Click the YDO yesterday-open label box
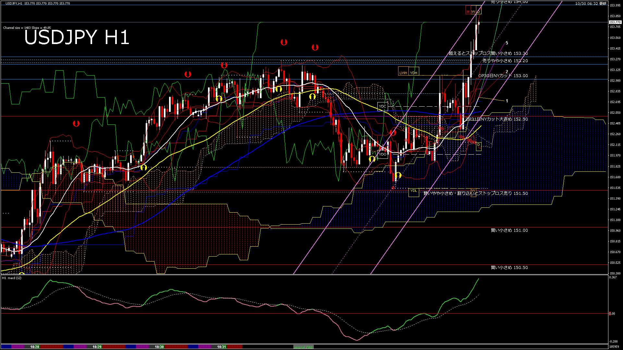623x350 pixels. (383, 155)
